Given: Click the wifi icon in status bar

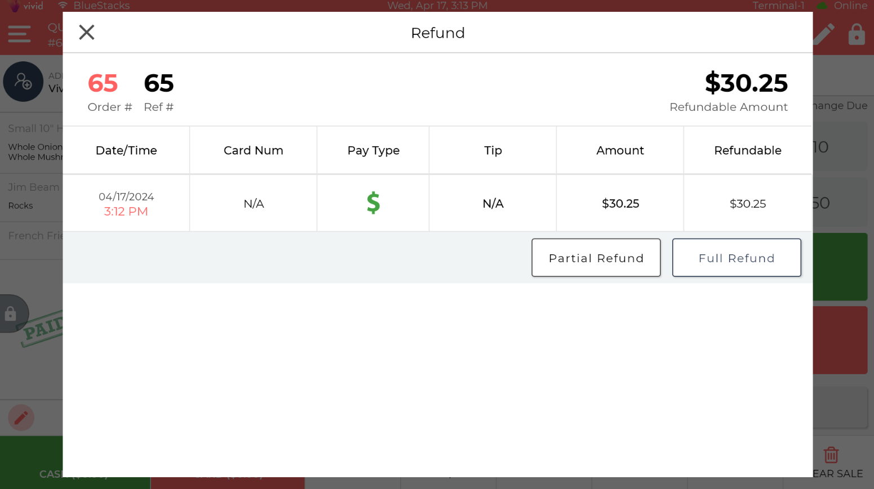Looking at the screenshot, I should [63, 6].
